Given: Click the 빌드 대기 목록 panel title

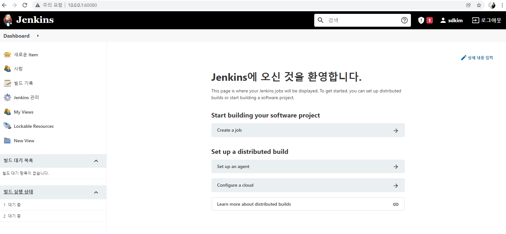Looking at the screenshot, I should 18,160.
